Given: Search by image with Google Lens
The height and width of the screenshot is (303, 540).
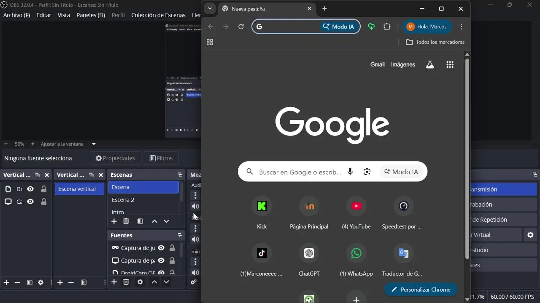Looking at the screenshot, I should (367, 172).
